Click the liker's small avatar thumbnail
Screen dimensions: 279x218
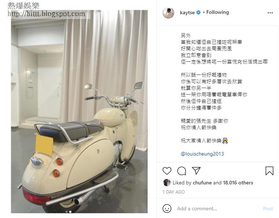(167, 183)
